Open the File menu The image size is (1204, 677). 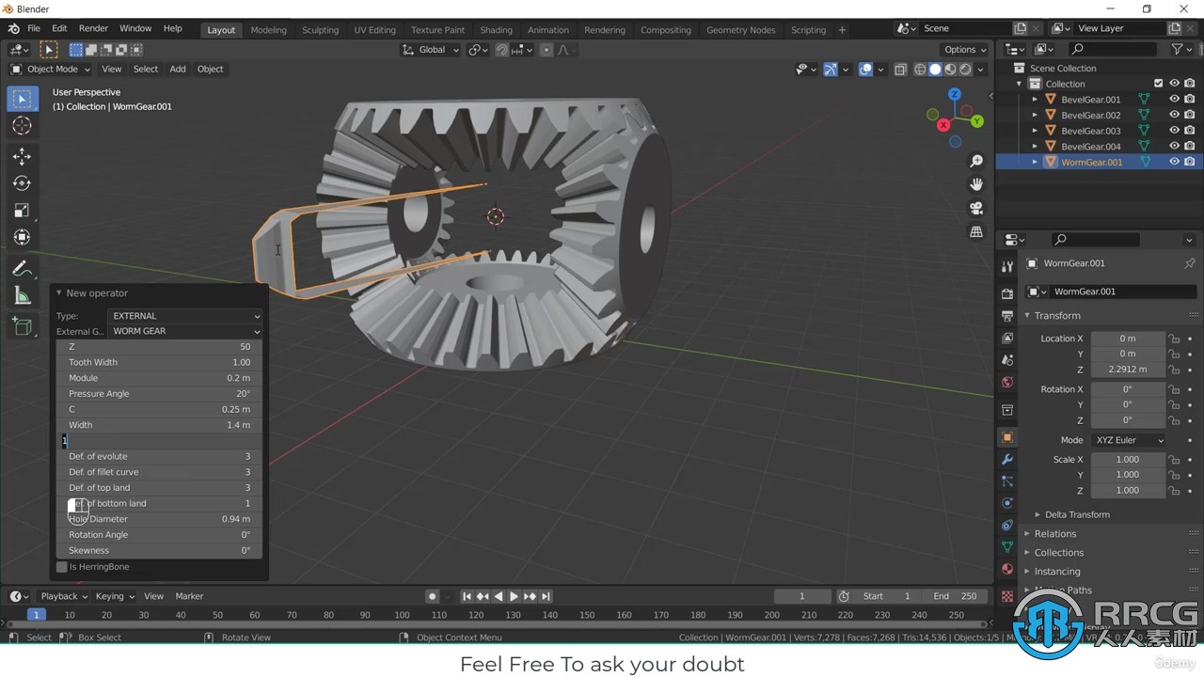pyautogui.click(x=34, y=28)
